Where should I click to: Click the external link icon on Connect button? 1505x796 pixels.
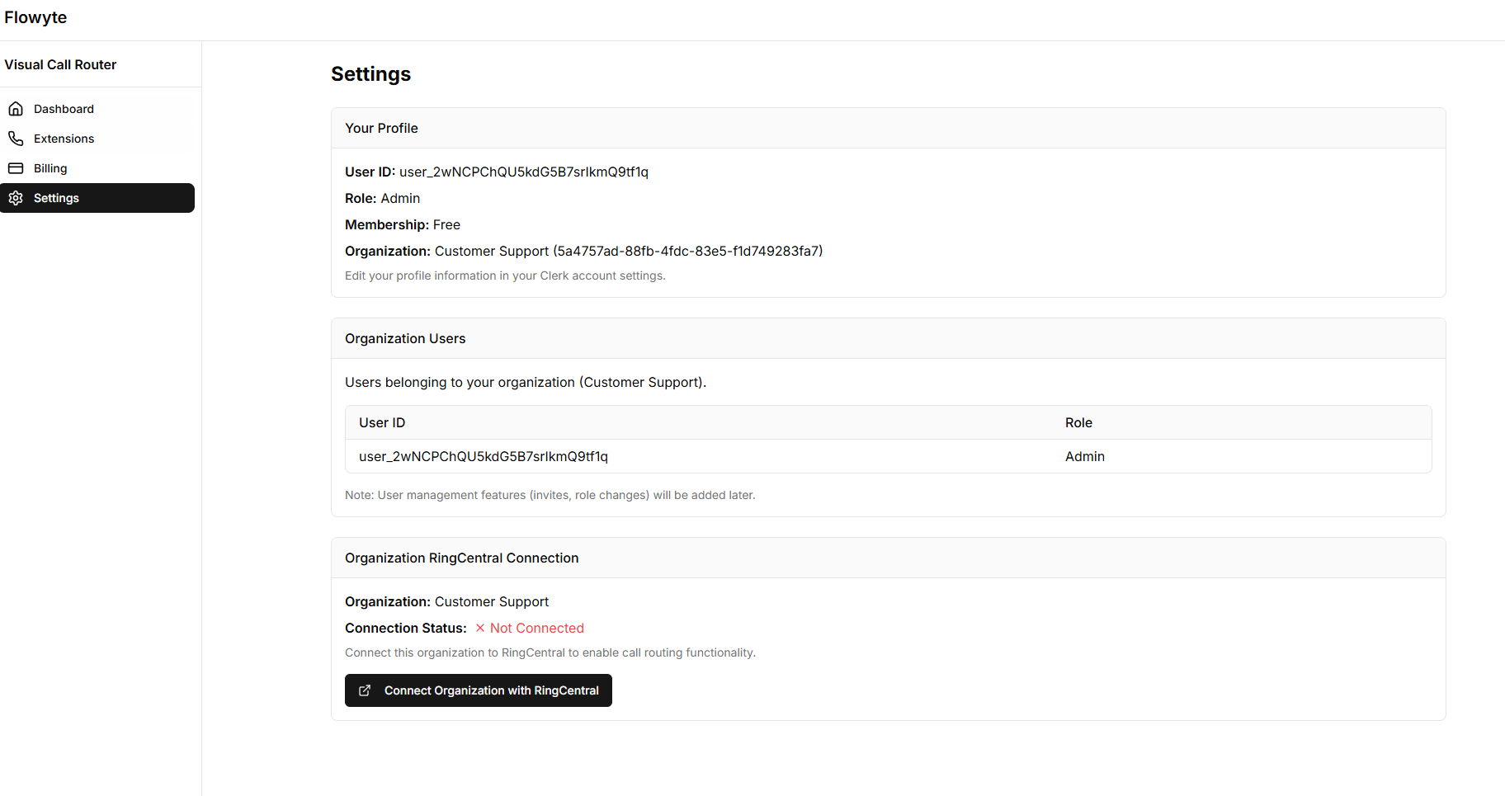tap(365, 690)
